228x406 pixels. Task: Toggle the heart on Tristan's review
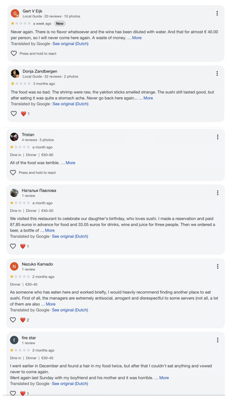(13, 173)
